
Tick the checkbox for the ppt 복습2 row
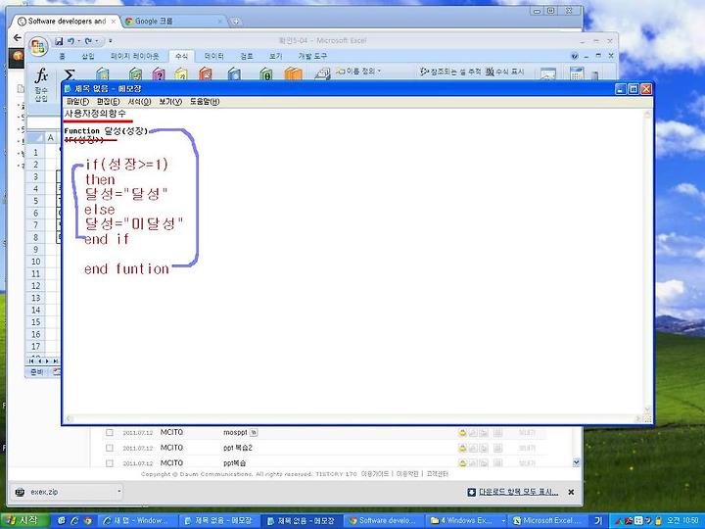(110, 448)
